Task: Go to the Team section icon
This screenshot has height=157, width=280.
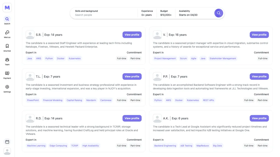Action: pos(7,60)
